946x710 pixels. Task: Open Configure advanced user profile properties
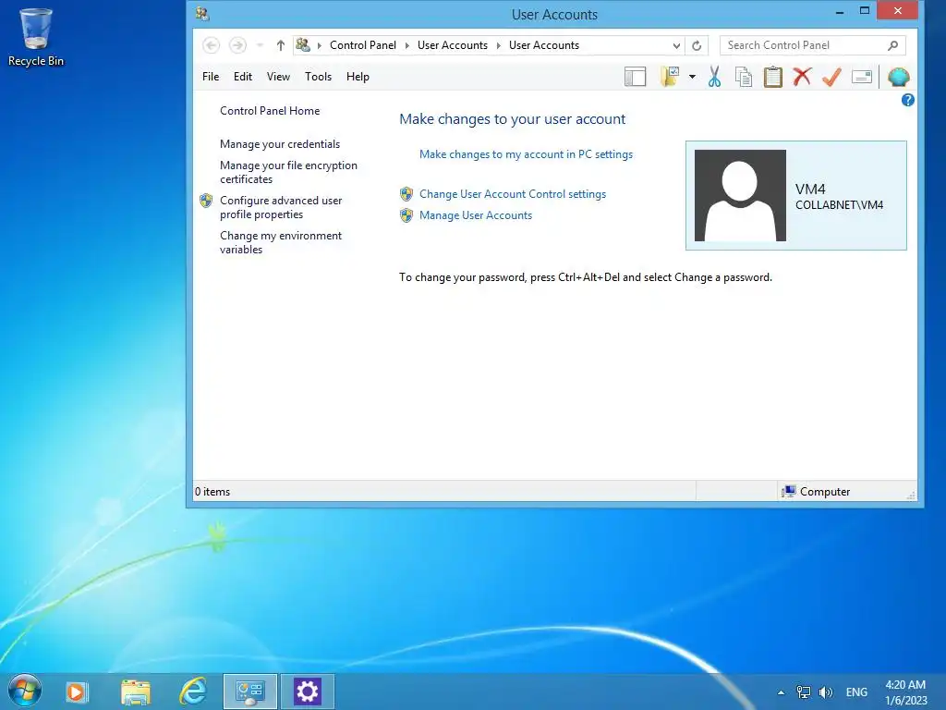tap(281, 207)
